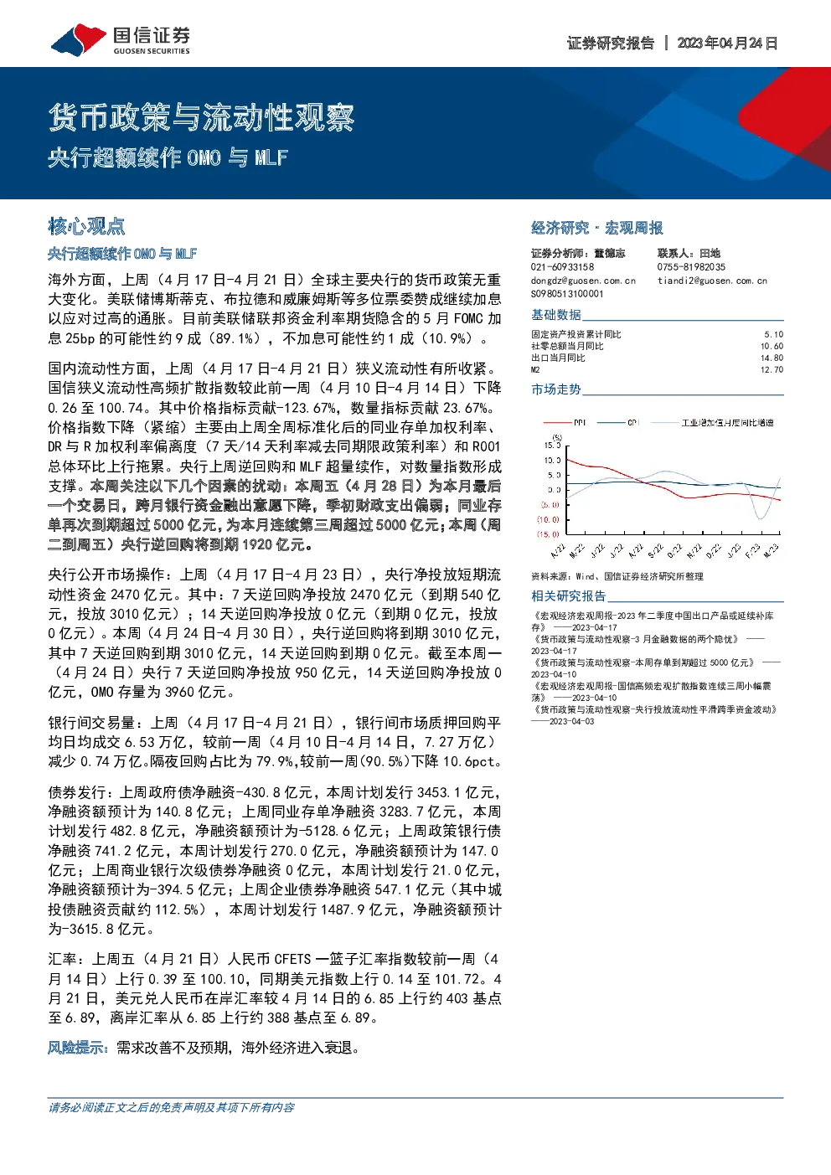The height and width of the screenshot is (1175, 831).
Task: Click license number S0980513100001
Action: coord(567,294)
